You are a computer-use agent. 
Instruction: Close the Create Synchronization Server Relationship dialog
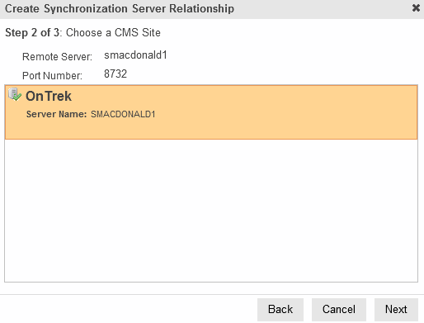(x=416, y=8)
